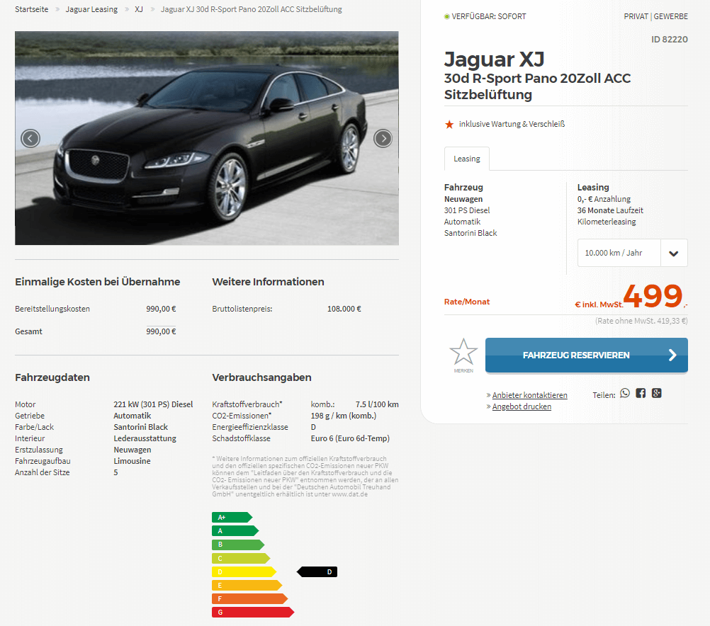710x626 pixels.
Task: Click the 7.5 l/100 km consumption value
Action: pyautogui.click(x=377, y=404)
